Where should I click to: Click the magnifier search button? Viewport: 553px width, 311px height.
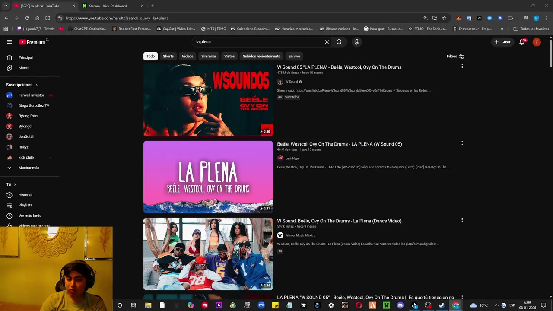(x=339, y=42)
